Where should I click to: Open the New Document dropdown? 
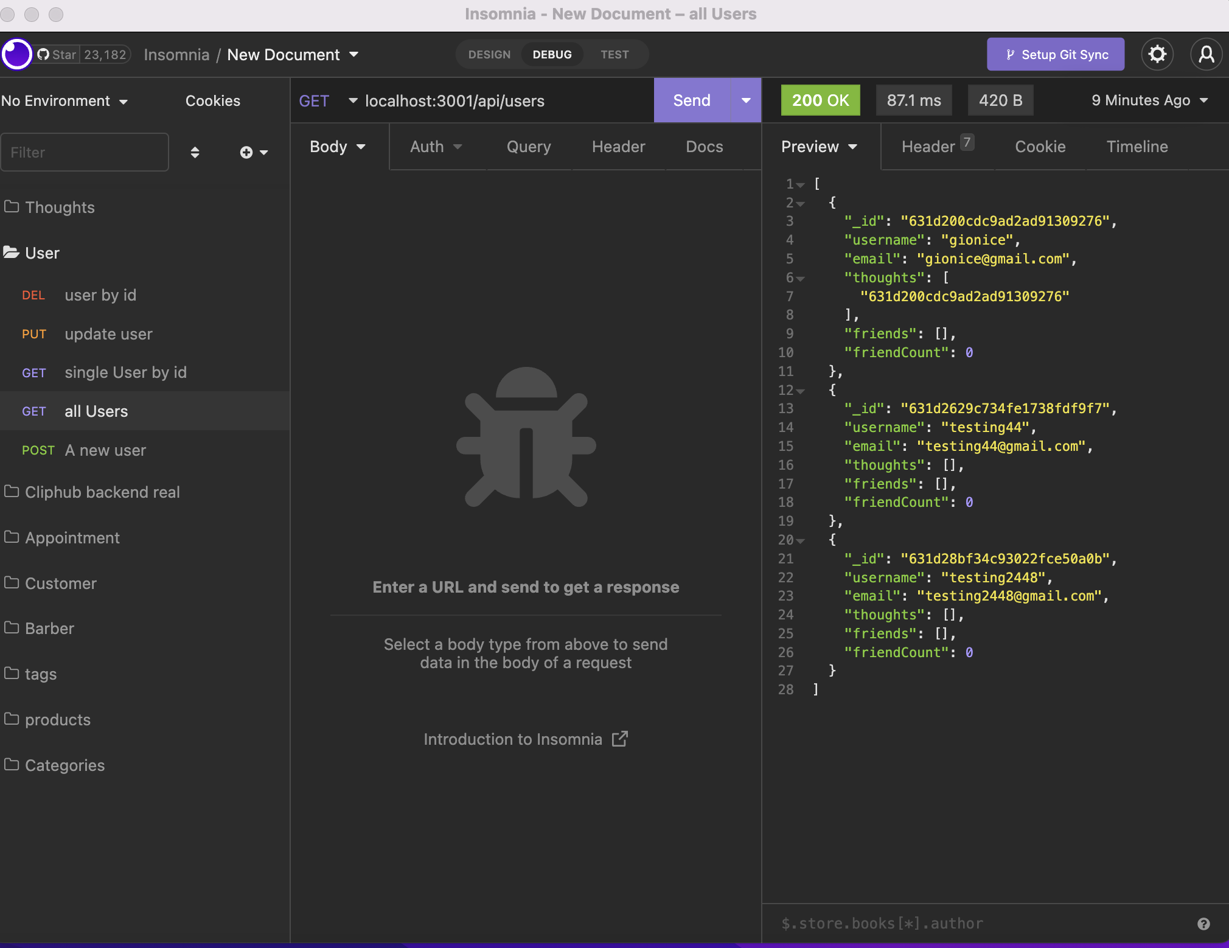pos(293,55)
